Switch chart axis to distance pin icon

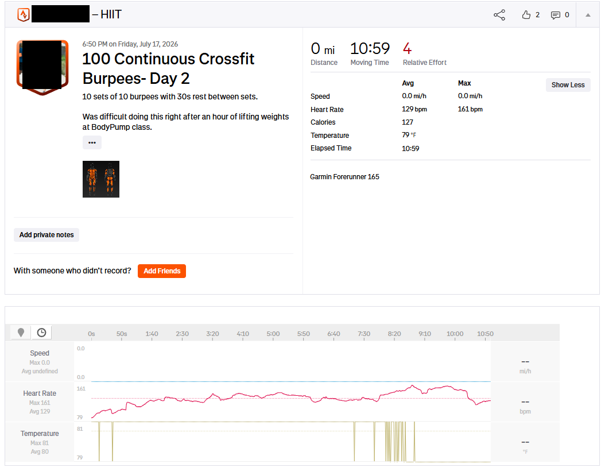pos(21,333)
